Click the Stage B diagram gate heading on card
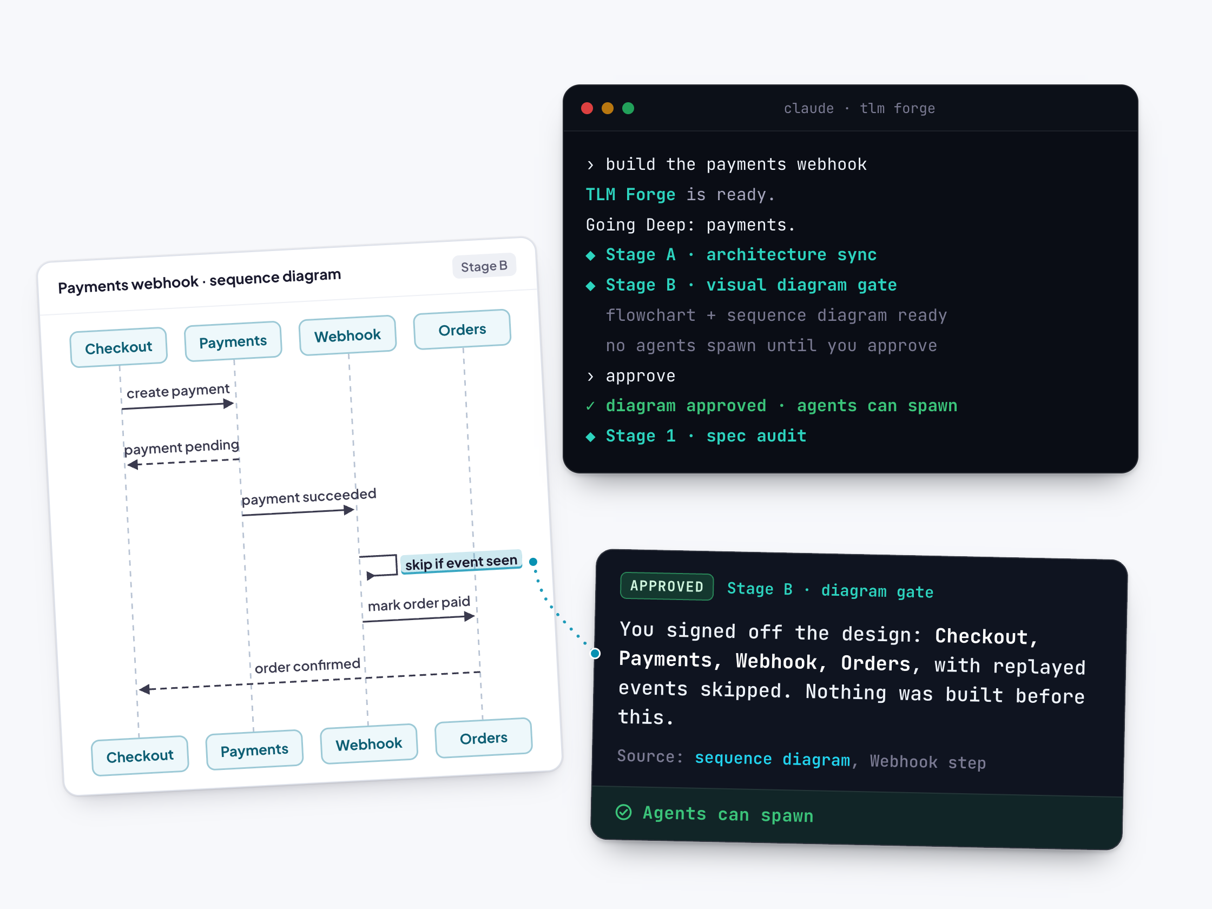The width and height of the screenshot is (1212, 909). [x=830, y=590]
